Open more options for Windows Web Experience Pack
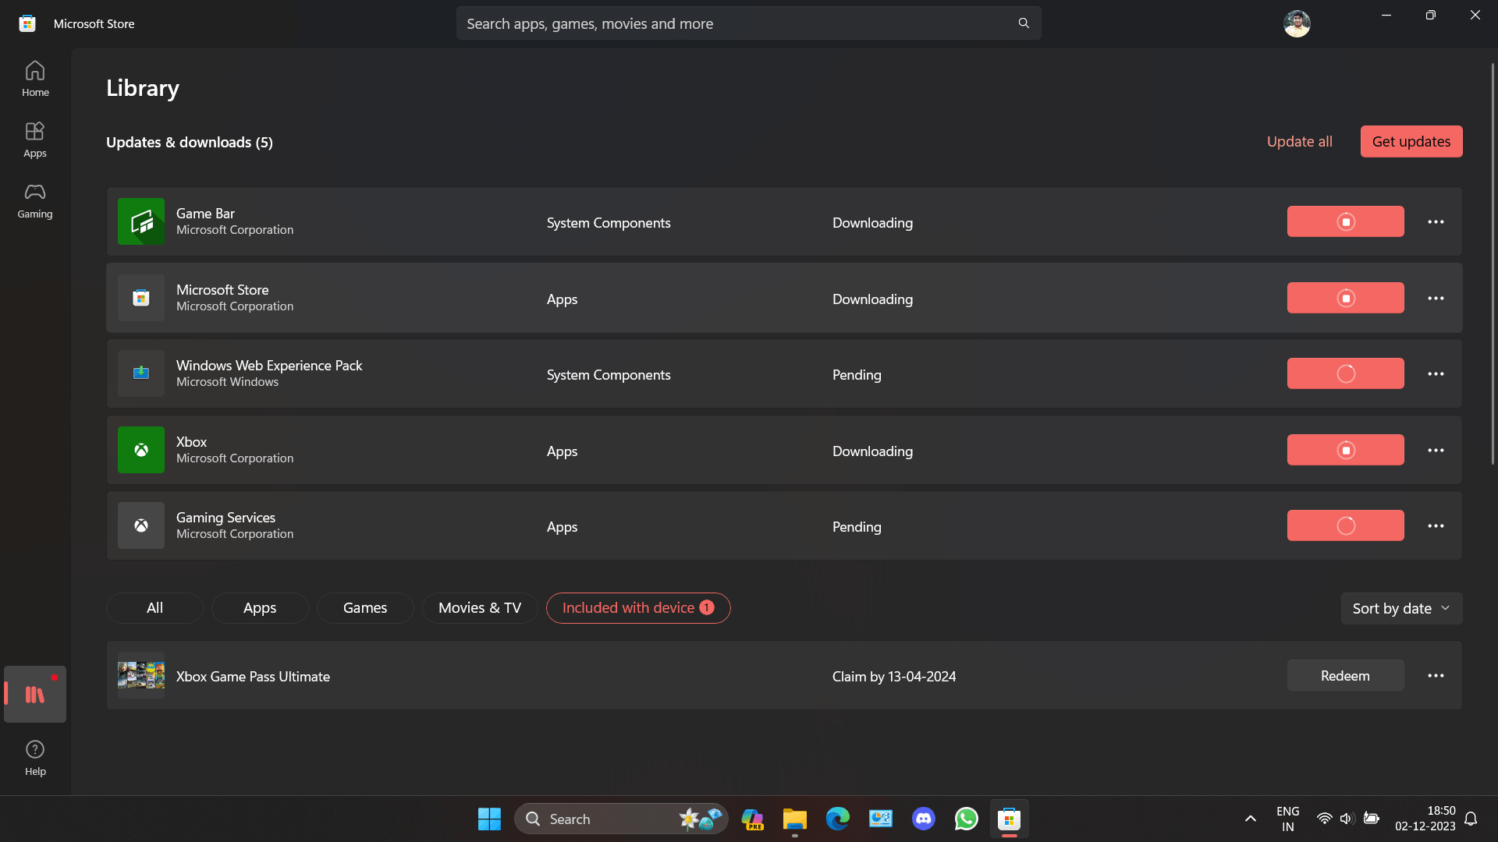The height and width of the screenshot is (842, 1498). coord(1436,374)
